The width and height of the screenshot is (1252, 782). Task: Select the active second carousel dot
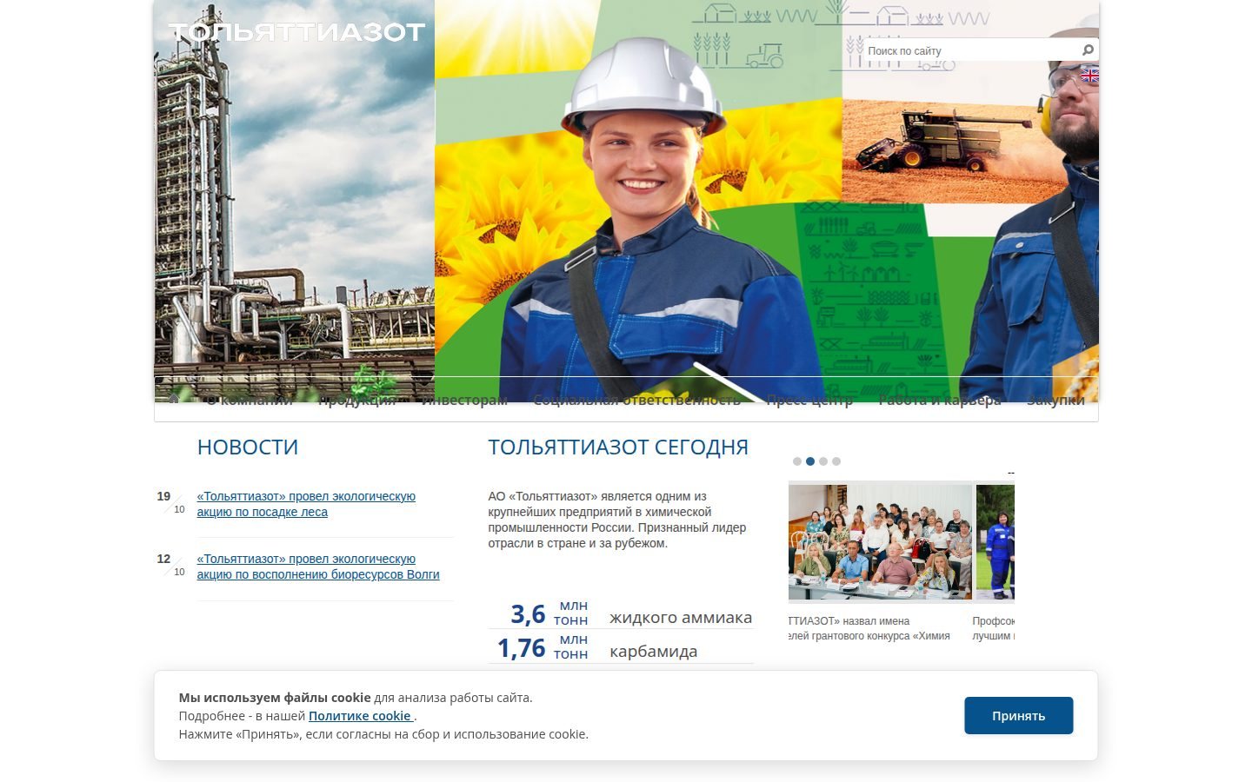[x=810, y=461]
